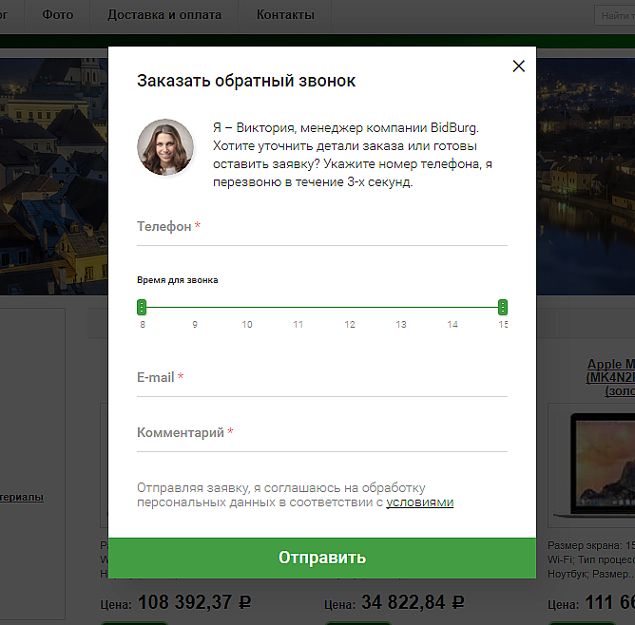Select slider tick label 13
The height and width of the screenshot is (625, 635).
[401, 325]
